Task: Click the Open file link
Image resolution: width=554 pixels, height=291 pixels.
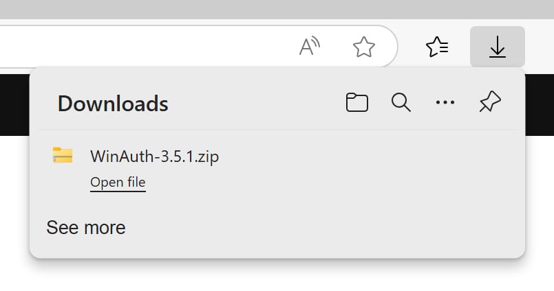Action: click(x=118, y=183)
